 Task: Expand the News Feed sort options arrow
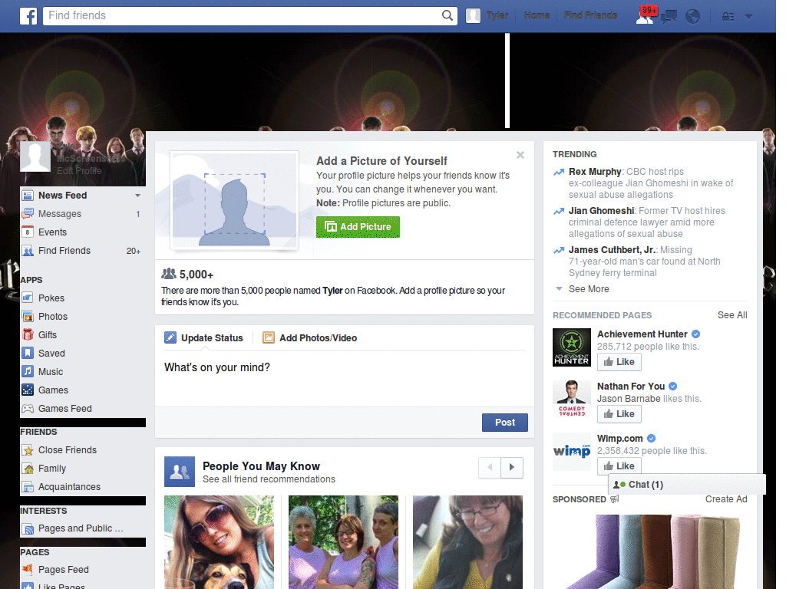pos(136,195)
